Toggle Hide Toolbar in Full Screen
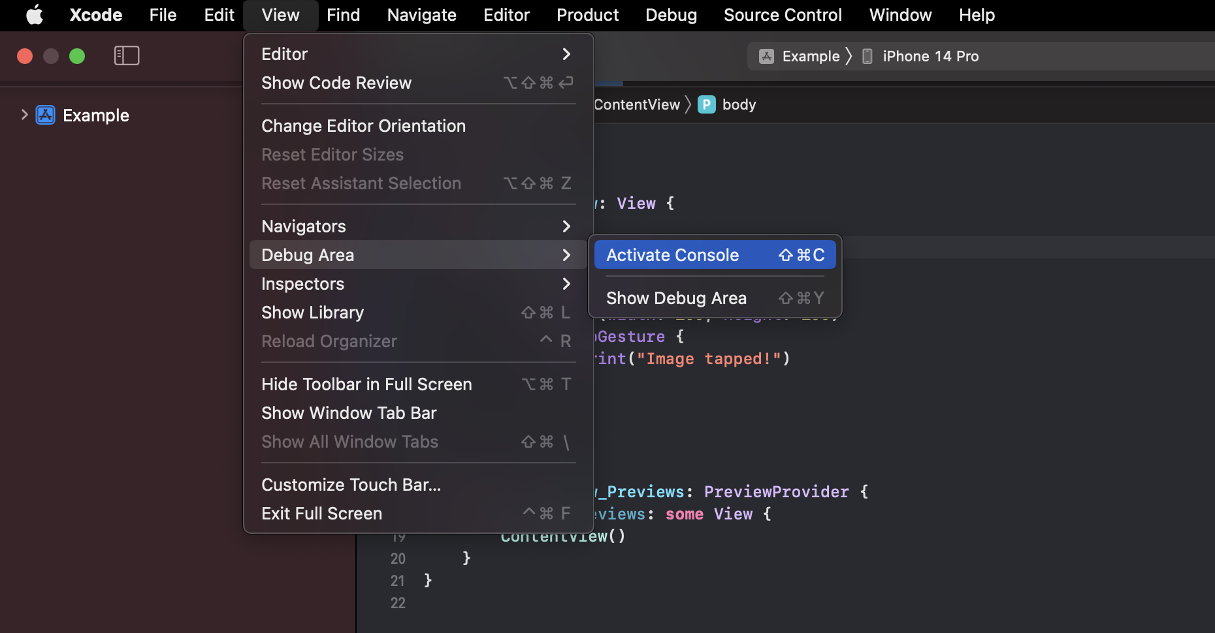Image resolution: width=1215 pixels, height=633 pixels. coord(417,384)
